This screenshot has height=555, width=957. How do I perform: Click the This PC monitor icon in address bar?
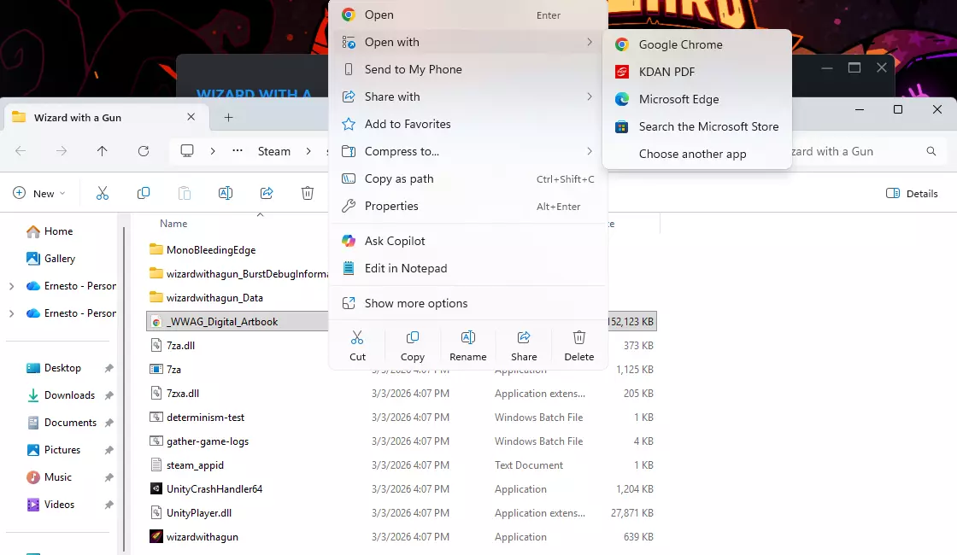point(187,150)
